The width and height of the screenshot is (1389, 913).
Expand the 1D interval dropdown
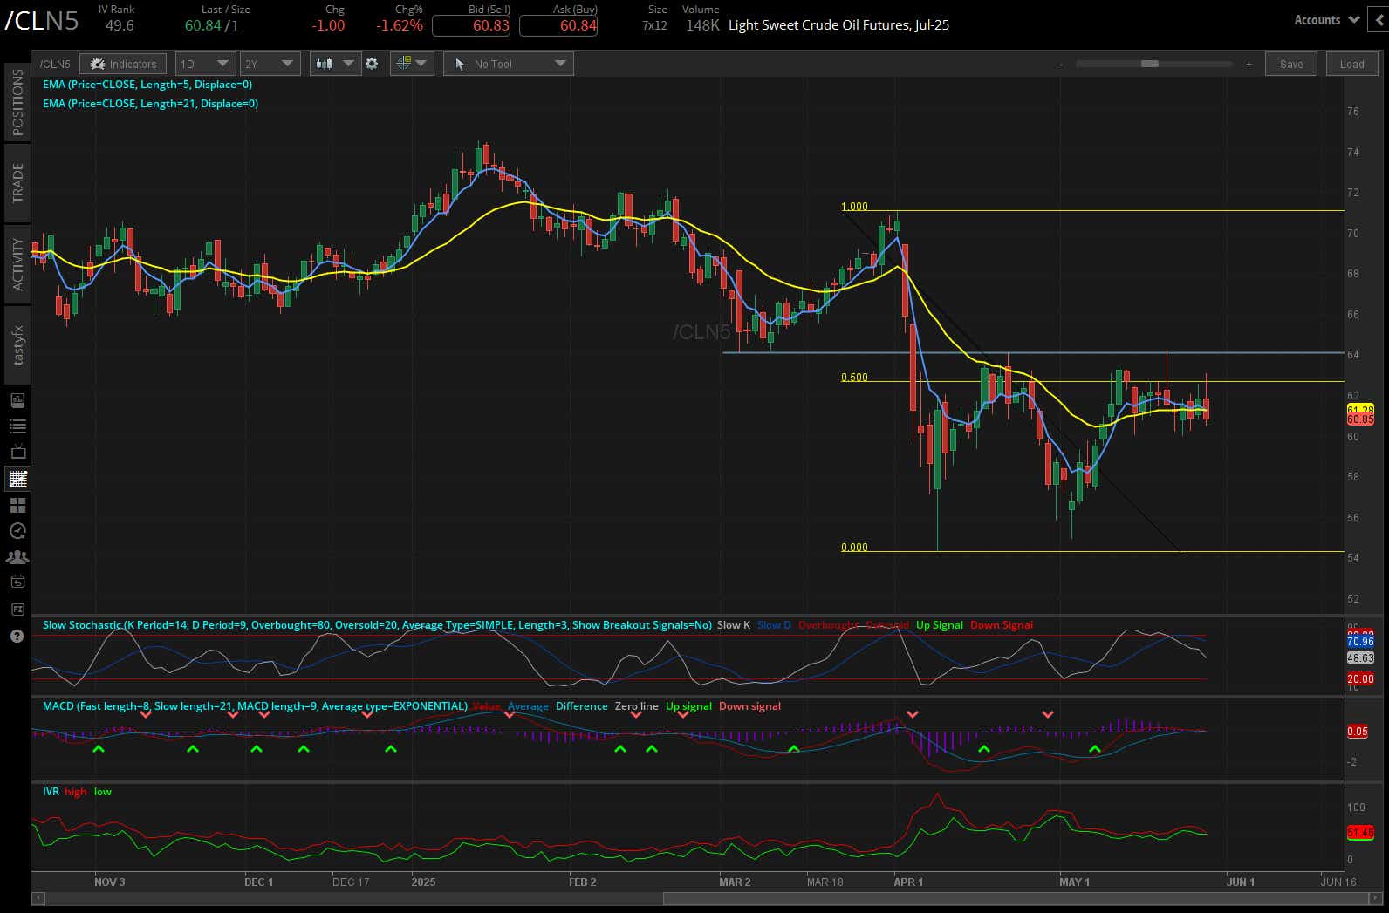point(205,64)
